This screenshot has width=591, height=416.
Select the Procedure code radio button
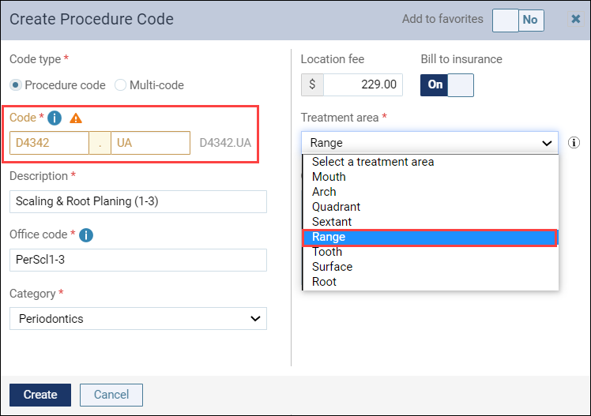(x=16, y=85)
